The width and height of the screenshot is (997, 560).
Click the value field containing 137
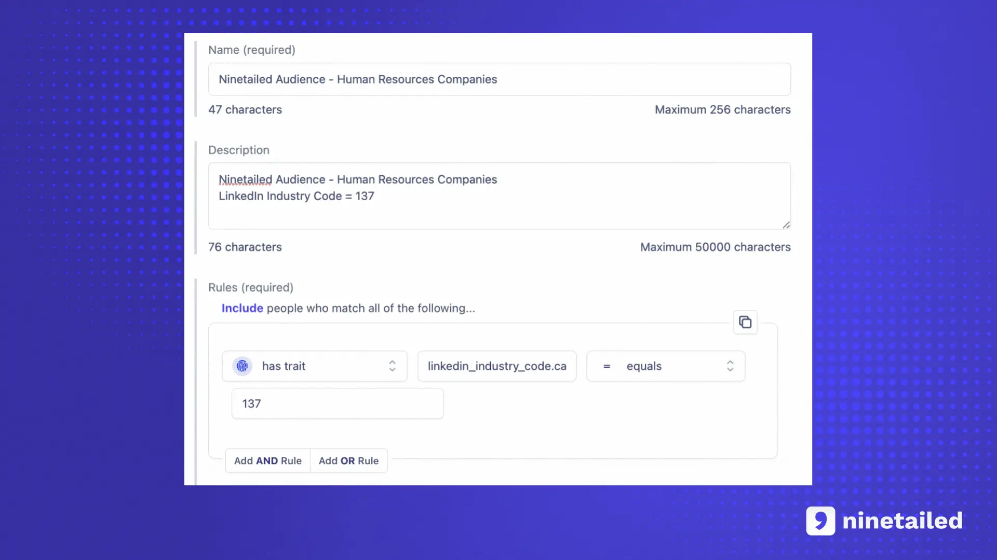tap(338, 403)
